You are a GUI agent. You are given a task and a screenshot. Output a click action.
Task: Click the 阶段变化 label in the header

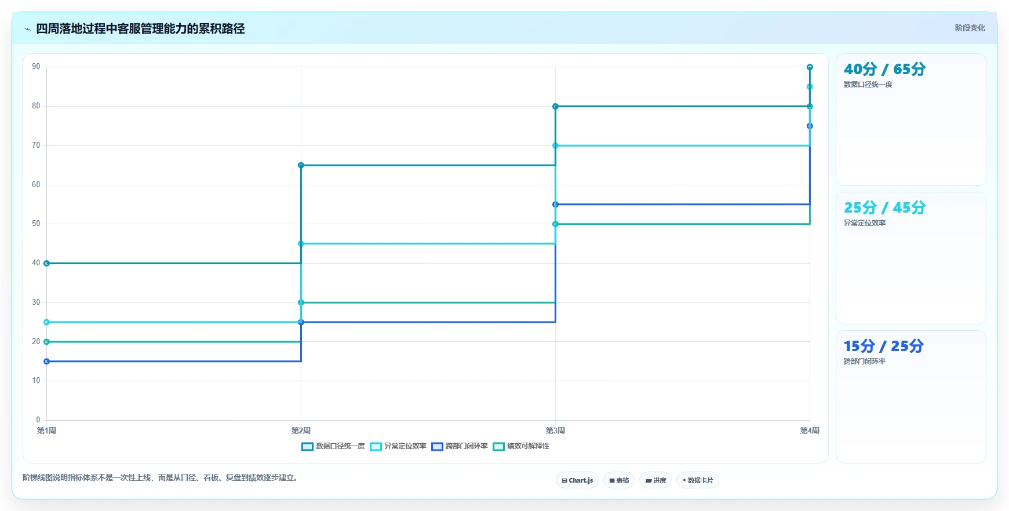coord(970,28)
